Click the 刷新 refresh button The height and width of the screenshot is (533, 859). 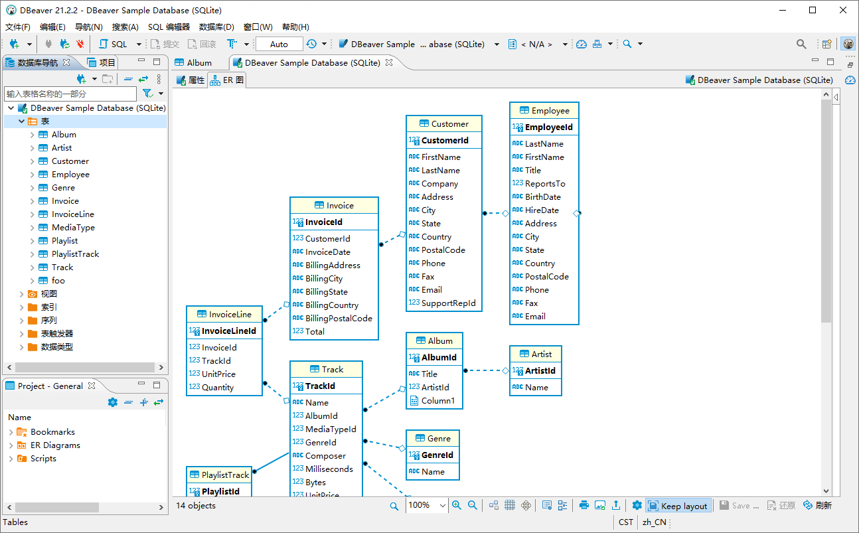(x=817, y=506)
